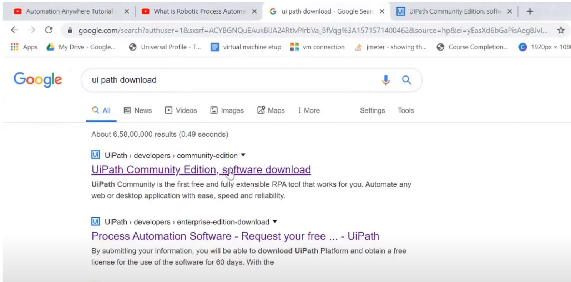The height and width of the screenshot is (282, 571).
Task: Close the Automation Anywhere Tutorial tab
Action: click(127, 11)
